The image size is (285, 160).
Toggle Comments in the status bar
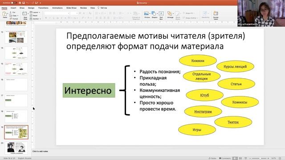[x=225, y=158]
